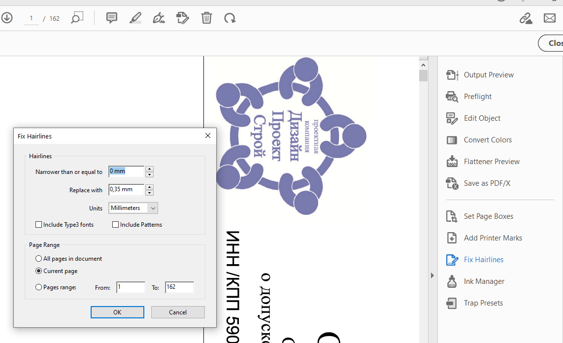Click the Narrower than field

[127, 171]
